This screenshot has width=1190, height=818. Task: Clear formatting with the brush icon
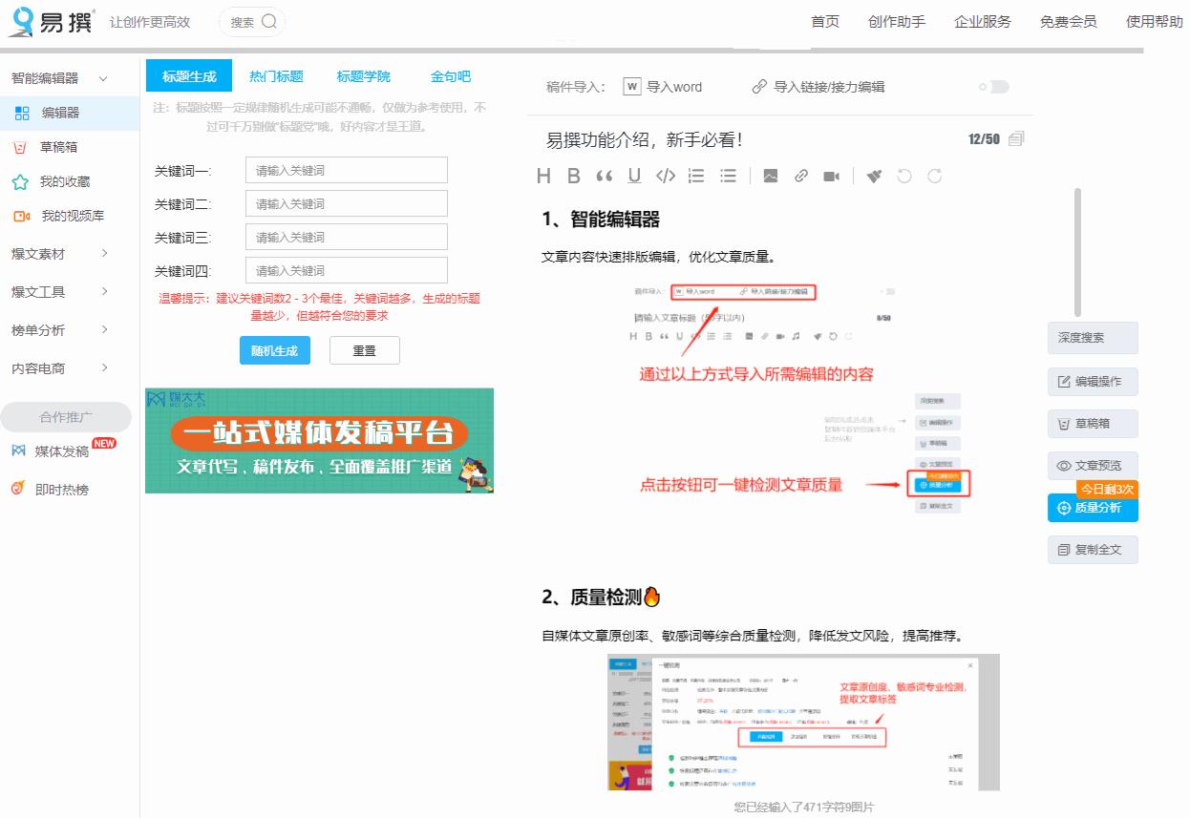coord(874,176)
